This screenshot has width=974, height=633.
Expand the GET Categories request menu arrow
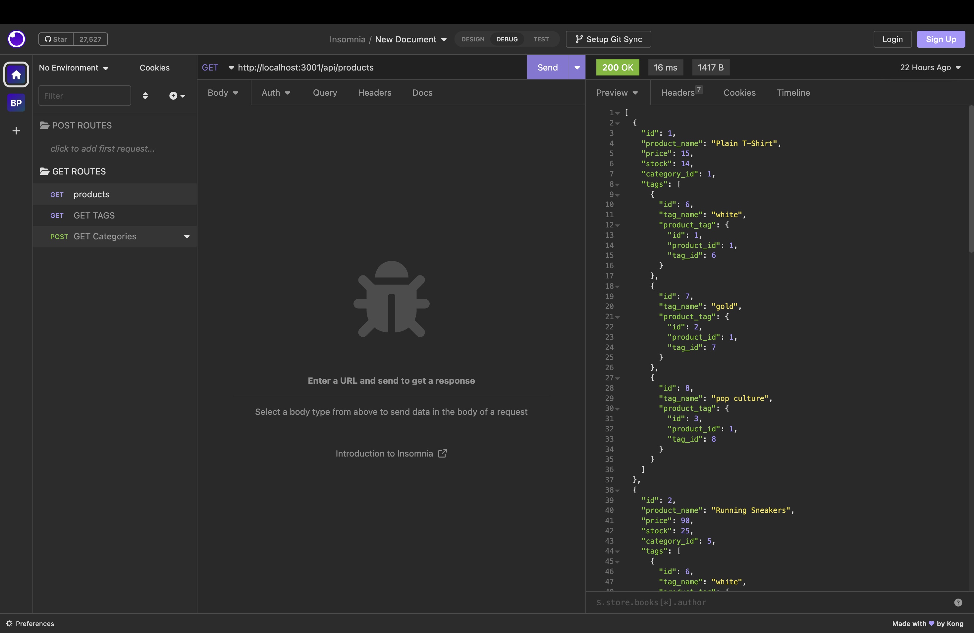(x=187, y=236)
